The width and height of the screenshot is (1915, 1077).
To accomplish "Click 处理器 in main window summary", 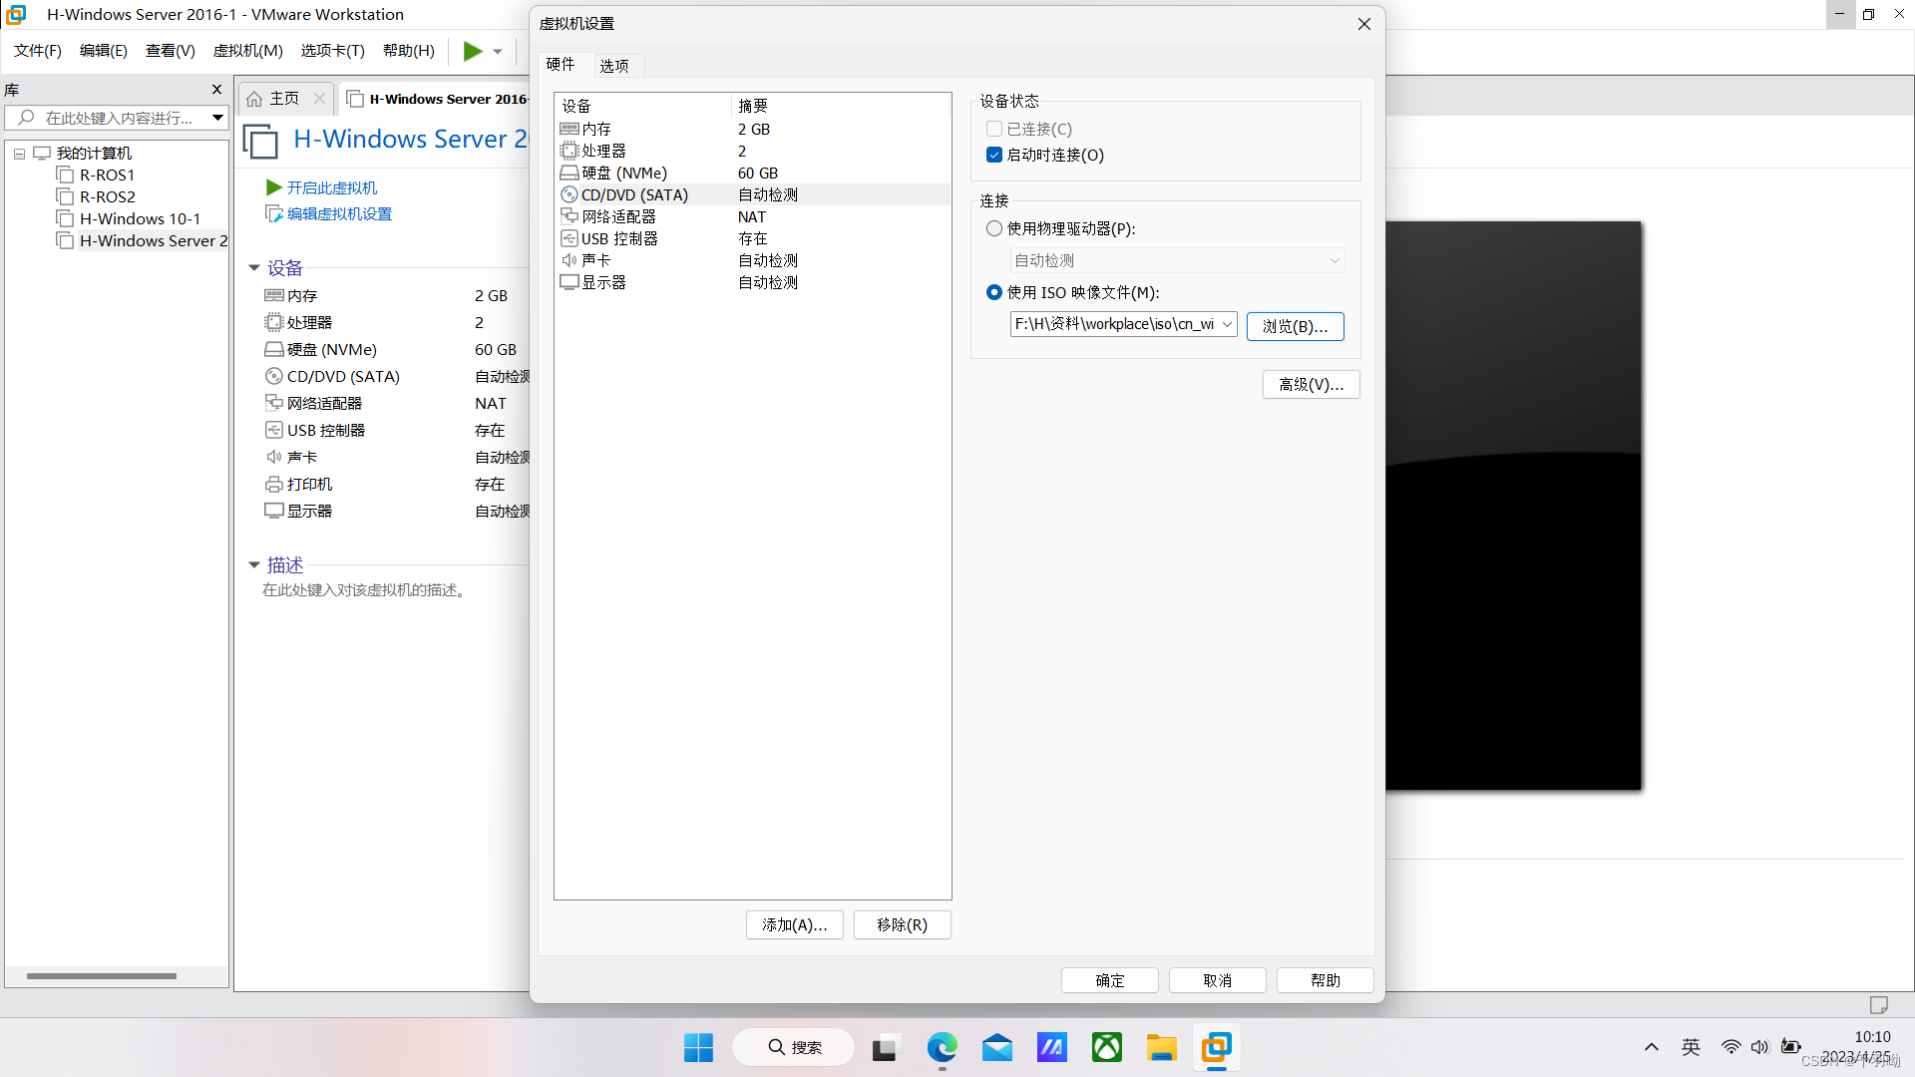I will coord(309,322).
